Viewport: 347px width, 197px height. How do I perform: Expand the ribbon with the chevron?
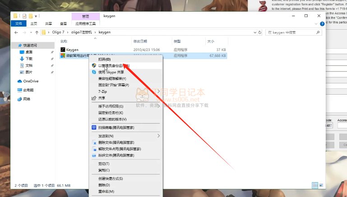click(x=316, y=23)
